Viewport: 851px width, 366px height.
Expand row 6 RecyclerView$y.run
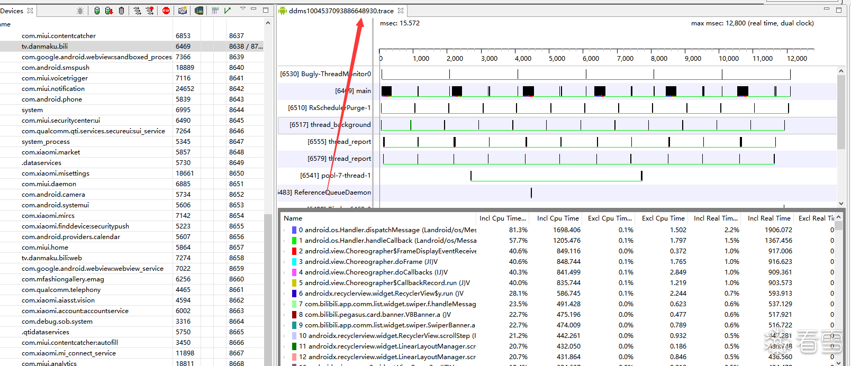click(x=285, y=294)
